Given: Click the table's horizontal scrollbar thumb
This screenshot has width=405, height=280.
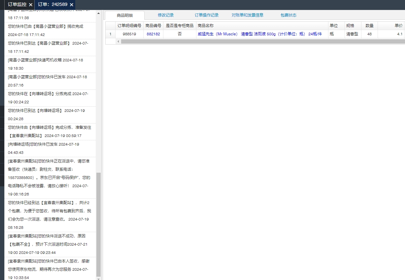Looking at the screenshot, I should point(263,42).
